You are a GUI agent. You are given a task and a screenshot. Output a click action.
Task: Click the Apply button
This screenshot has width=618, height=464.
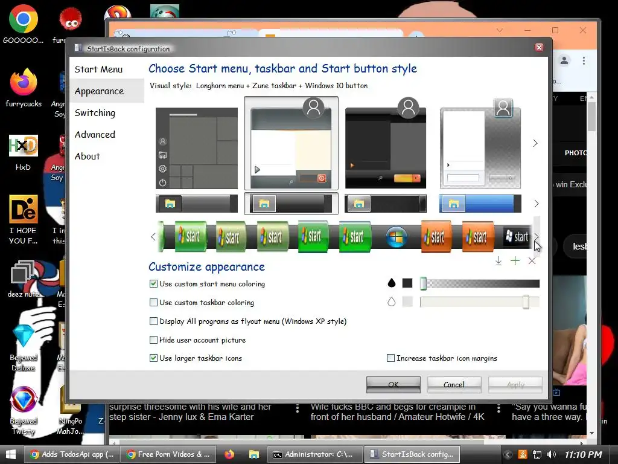point(515,385)
